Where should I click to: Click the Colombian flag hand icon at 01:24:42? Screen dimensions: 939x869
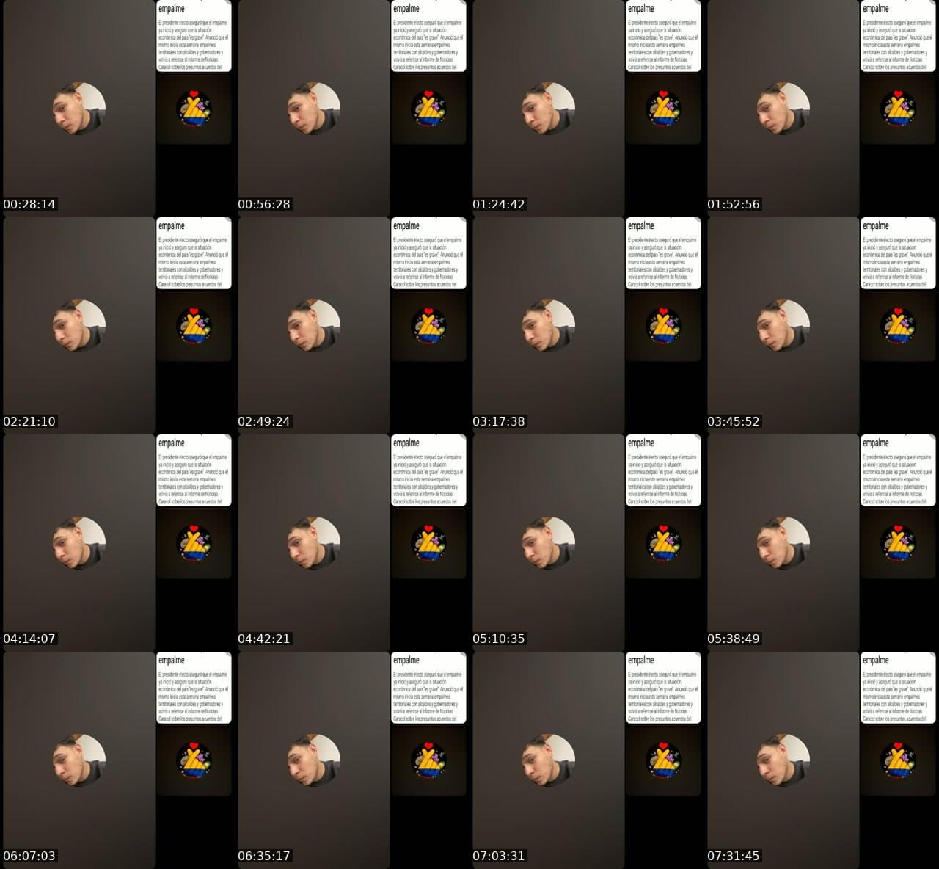point(663,108)
